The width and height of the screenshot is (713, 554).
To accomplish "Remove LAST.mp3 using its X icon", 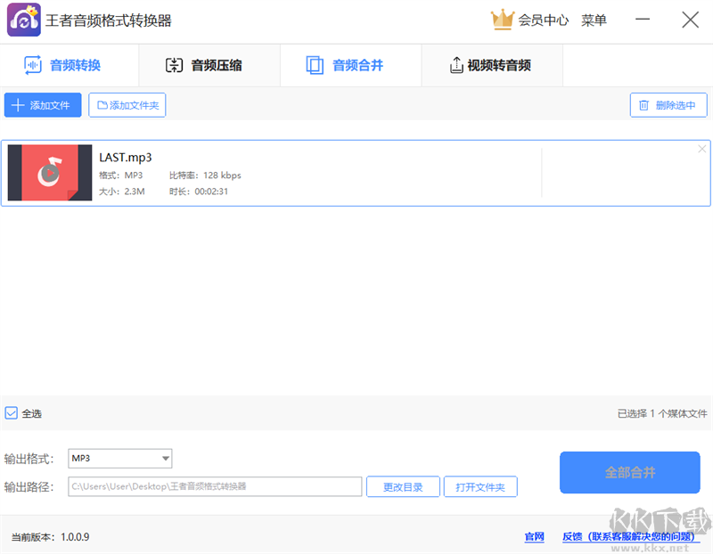I will (x=701, y=148).
